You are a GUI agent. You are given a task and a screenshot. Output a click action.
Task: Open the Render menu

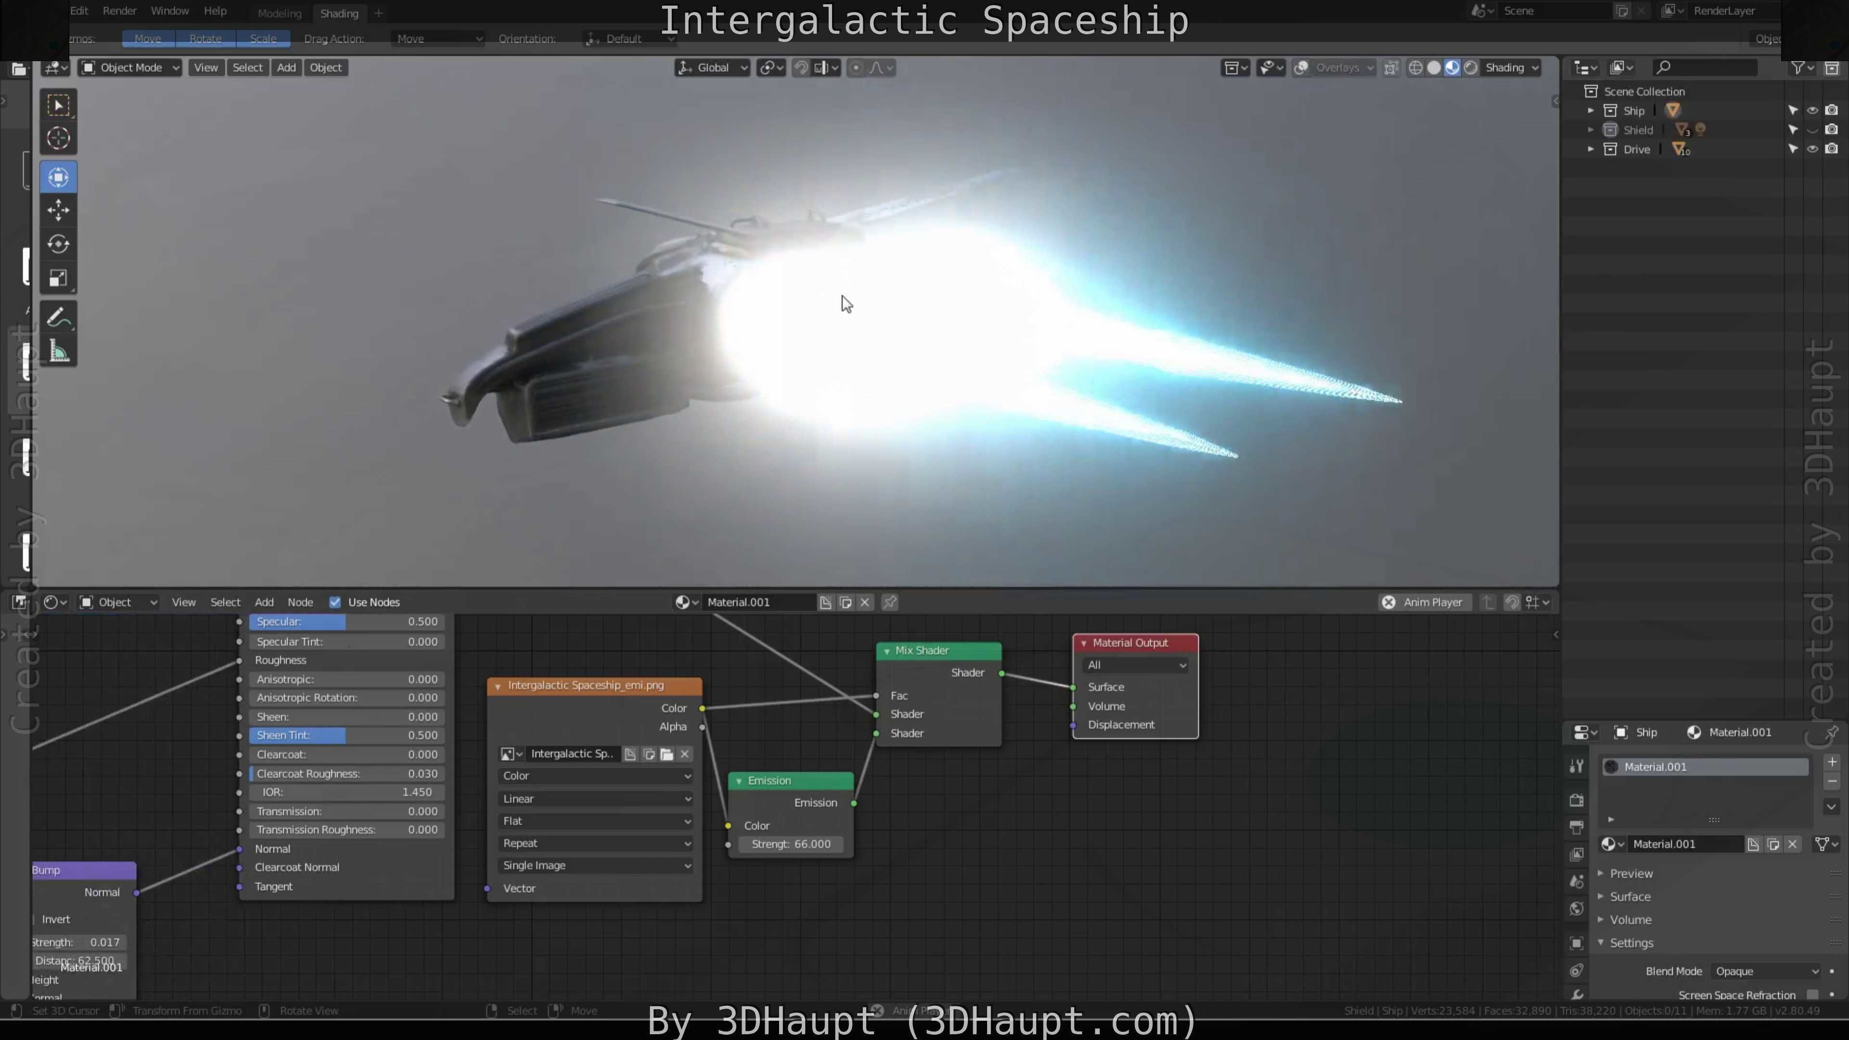coord(119,11)
